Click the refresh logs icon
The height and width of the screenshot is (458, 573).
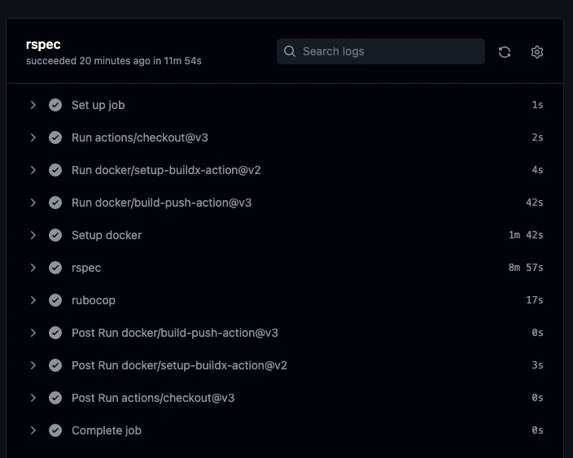pos(505,52)
